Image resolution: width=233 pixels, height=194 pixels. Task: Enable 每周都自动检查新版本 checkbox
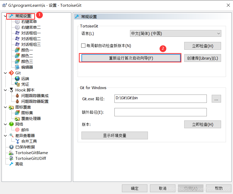tap(83, 46)
